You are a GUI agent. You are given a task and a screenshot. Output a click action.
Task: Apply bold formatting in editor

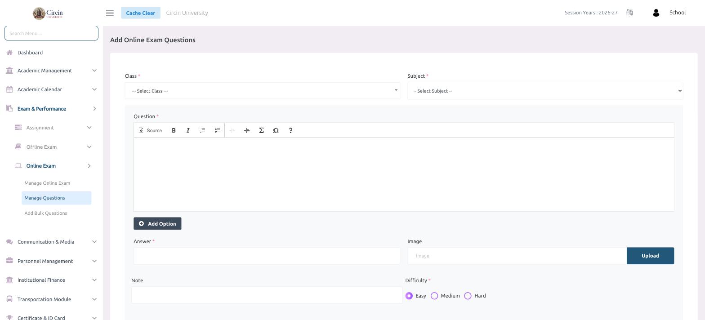coord(174,130)
